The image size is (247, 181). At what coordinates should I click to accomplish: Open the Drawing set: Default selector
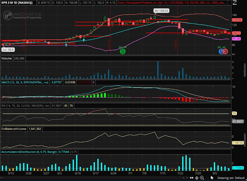pyautogui.click(x=231, y=178)
